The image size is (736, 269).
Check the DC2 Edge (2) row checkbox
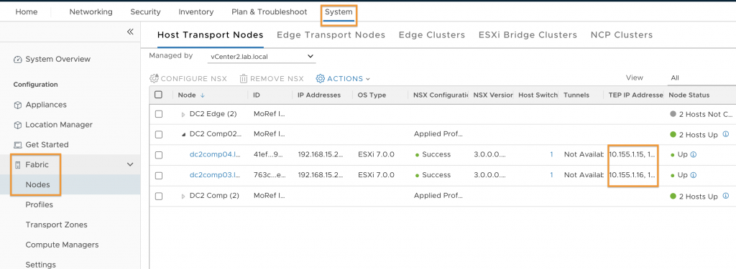click(159, 114)
